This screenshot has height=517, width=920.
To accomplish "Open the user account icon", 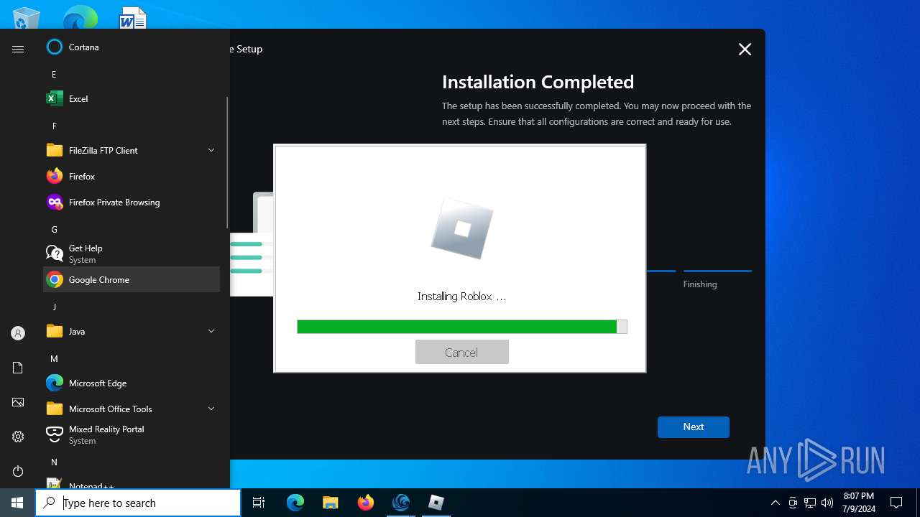I will click(18, 333).
